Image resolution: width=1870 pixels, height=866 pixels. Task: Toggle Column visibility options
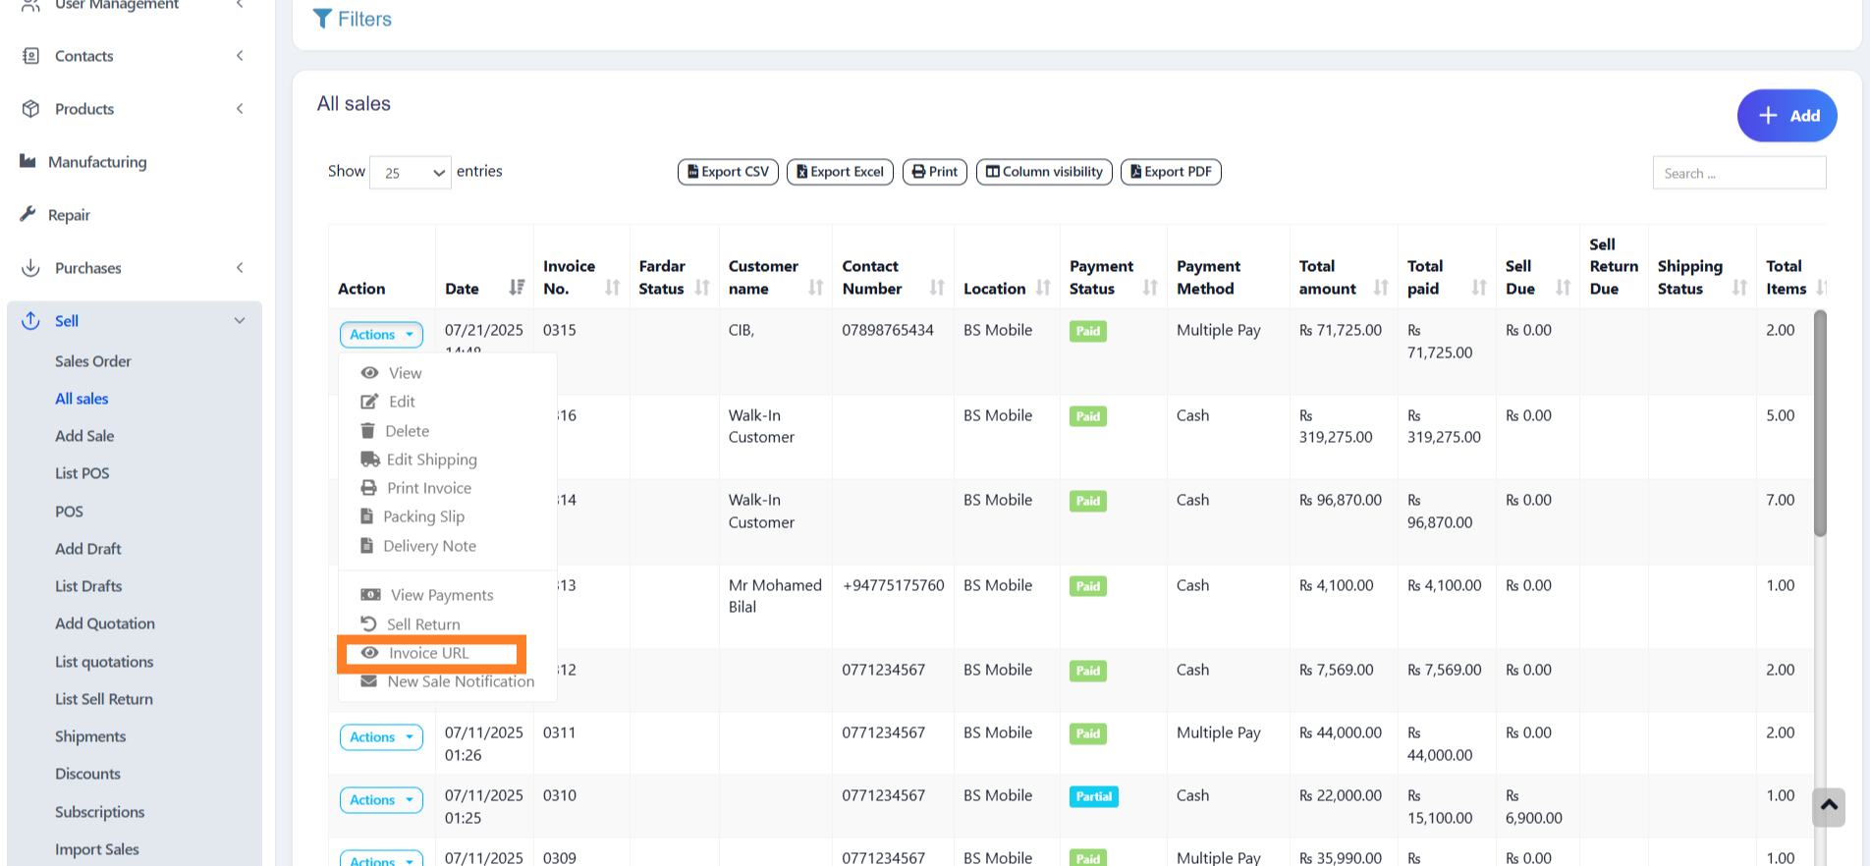(1044, 172)
